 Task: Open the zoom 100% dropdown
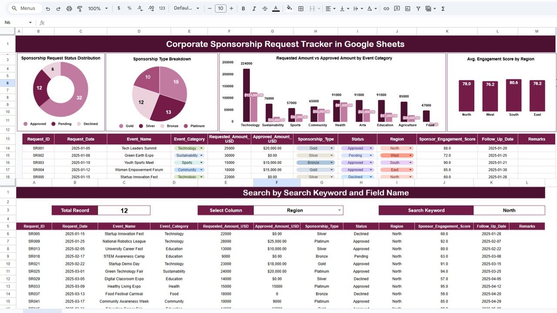(x=98, y=9)
